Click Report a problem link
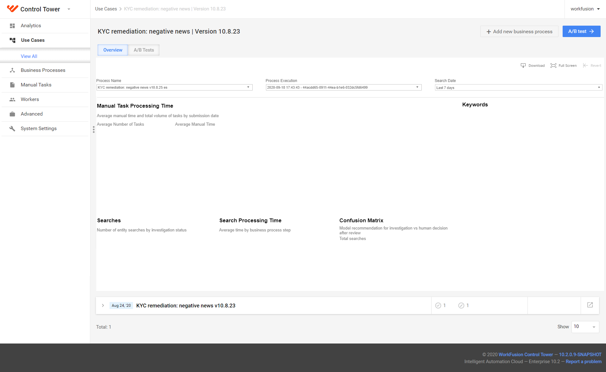This screenshot has width=606, height=372. [584, 362]
